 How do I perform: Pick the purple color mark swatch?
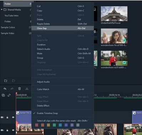pyautogui.click(x=72, y=125)
